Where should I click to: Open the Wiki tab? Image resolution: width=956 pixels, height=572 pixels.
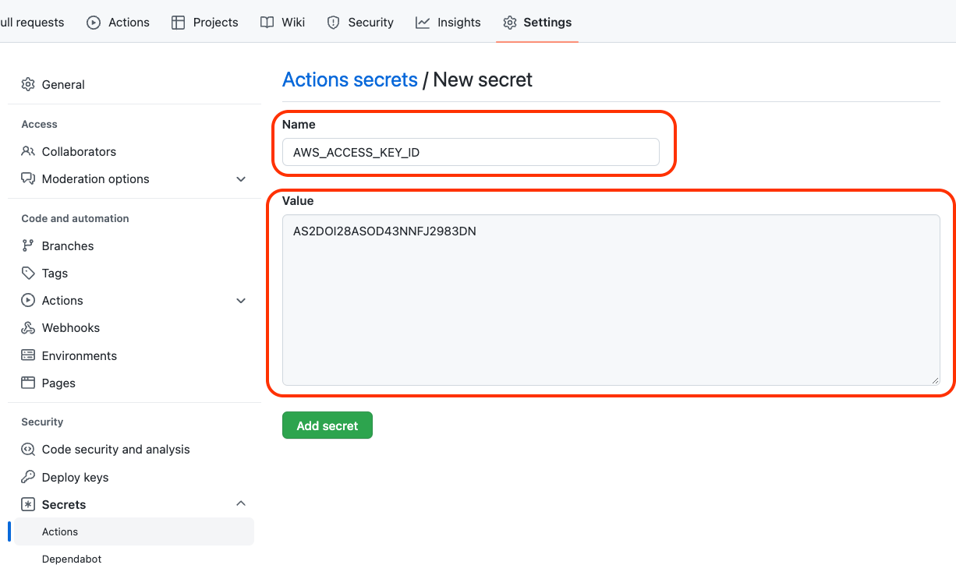[283, 22]
